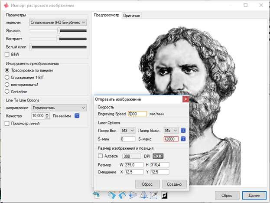Open info for Линии/мм quality
The width and height of the screenshot is (270, 203).
pos(77,116)
